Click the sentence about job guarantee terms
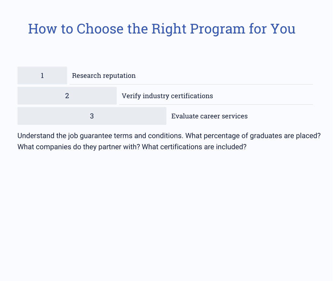Viewport: 333px width, 281px height. [100, 136]
